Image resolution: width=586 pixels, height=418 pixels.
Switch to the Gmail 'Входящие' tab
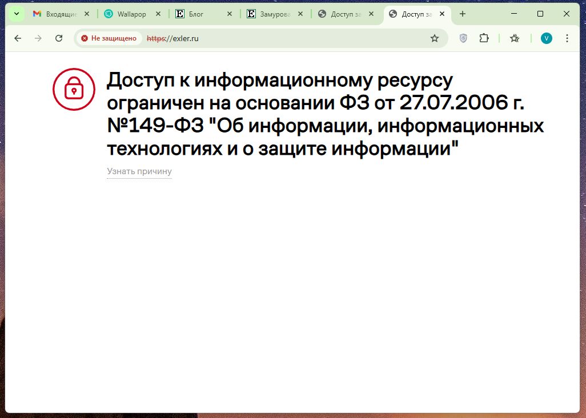click(x=61, y=14)
